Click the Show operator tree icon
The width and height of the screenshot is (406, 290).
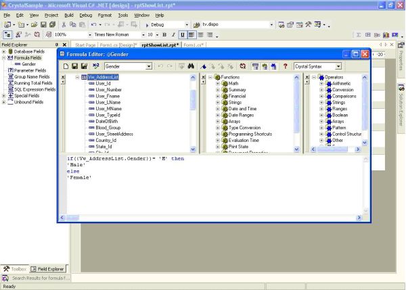(x=273, y=66)
